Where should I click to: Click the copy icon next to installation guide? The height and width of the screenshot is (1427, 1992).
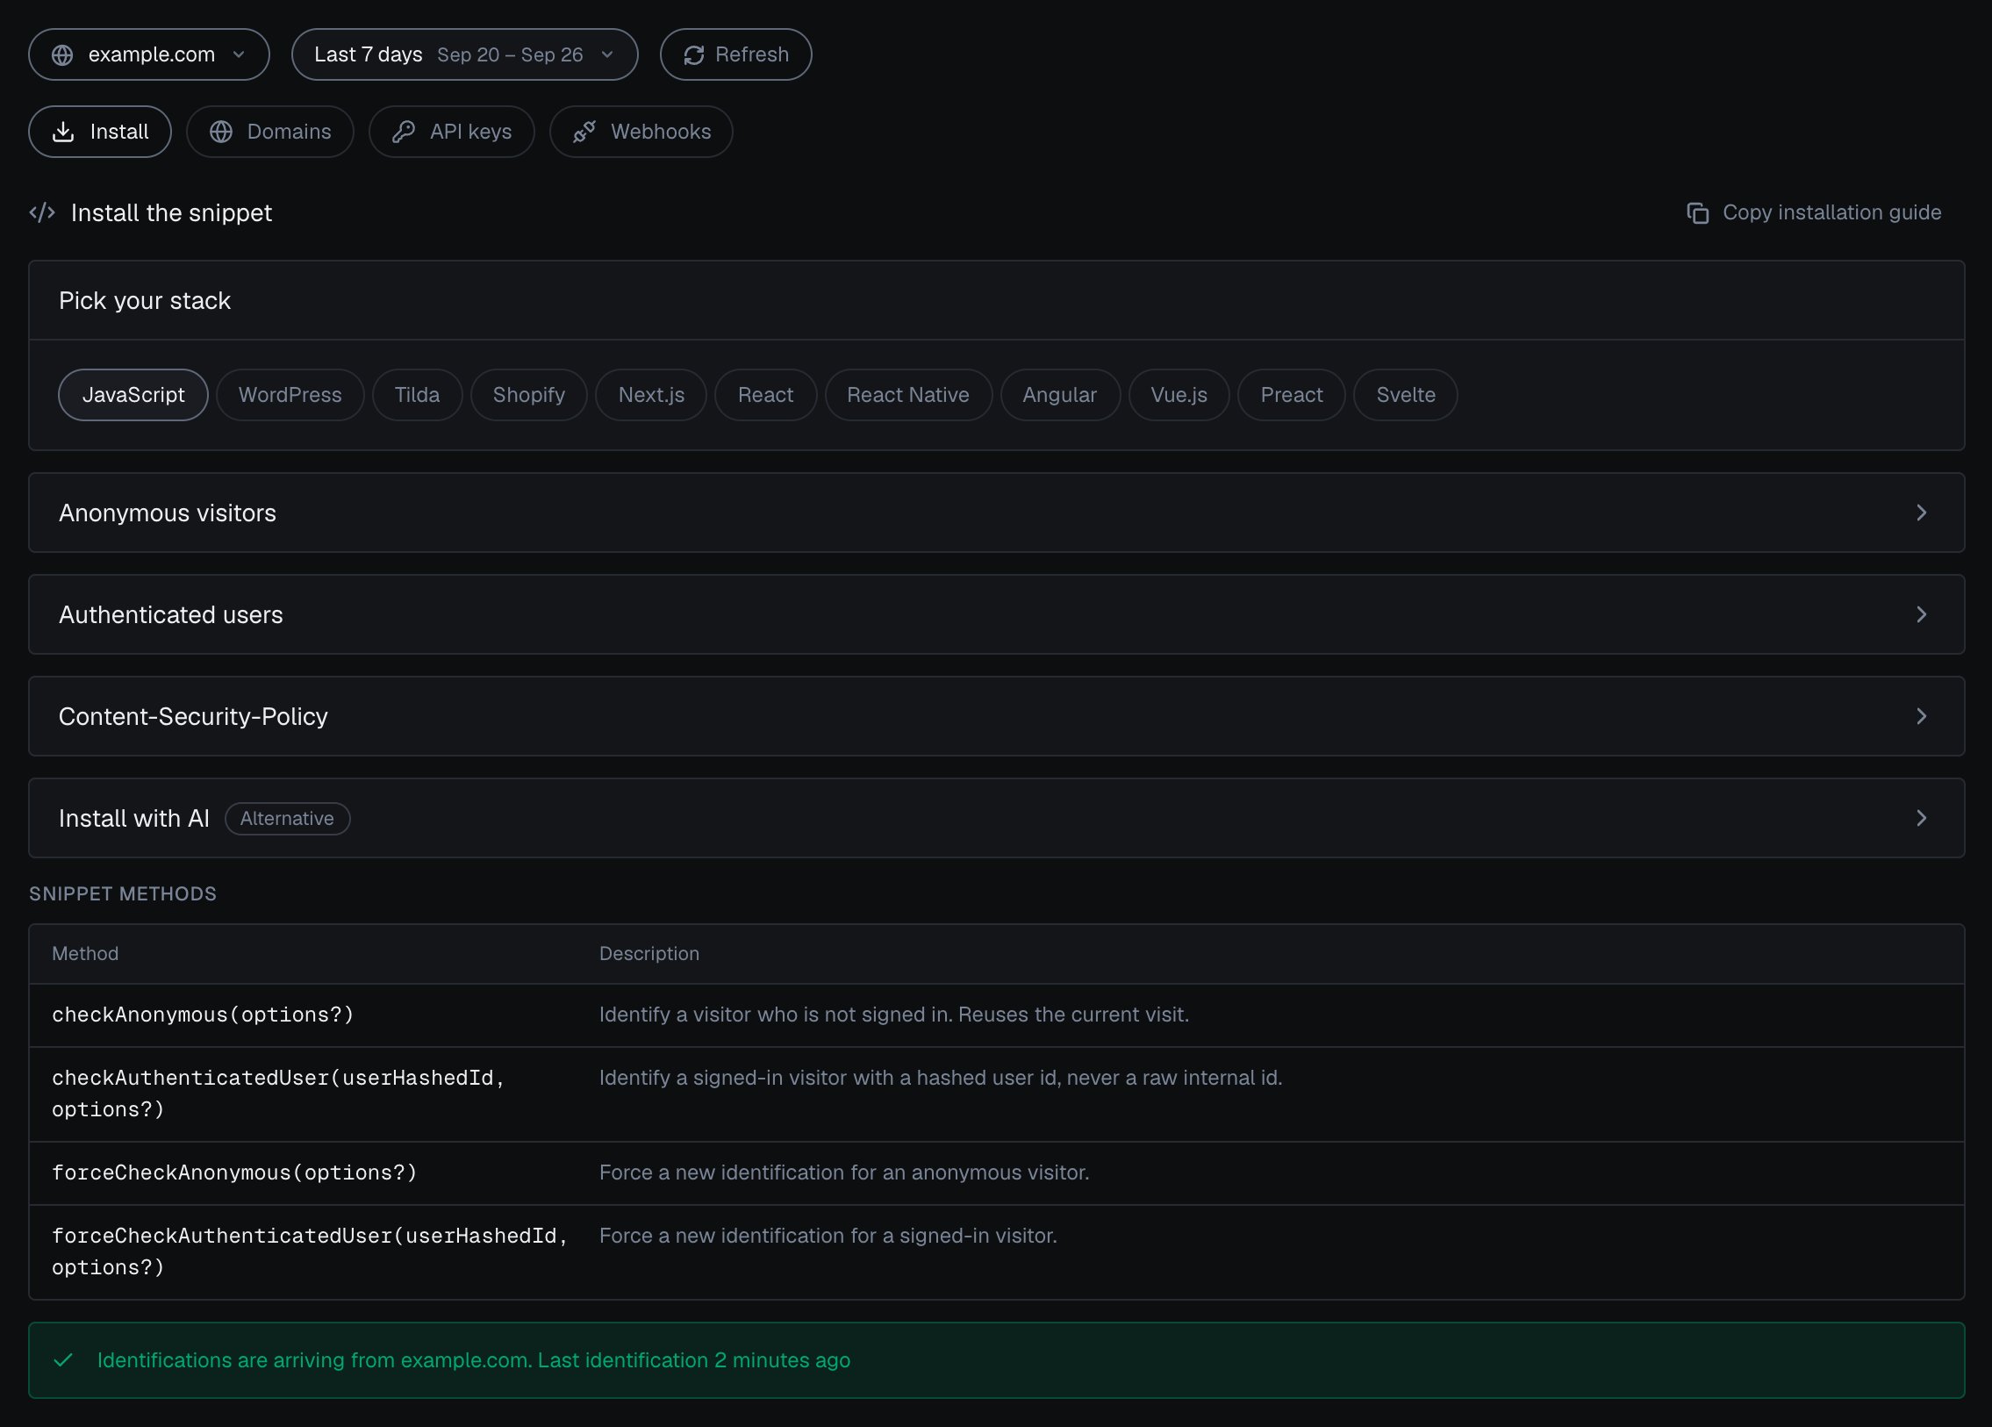pyautogui.click(x=1698, y=213)
